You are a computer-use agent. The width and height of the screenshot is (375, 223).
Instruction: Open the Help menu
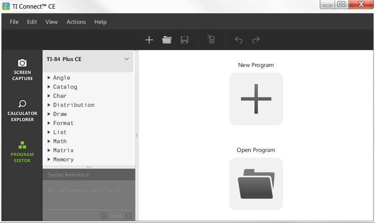(x=100, y=22)
